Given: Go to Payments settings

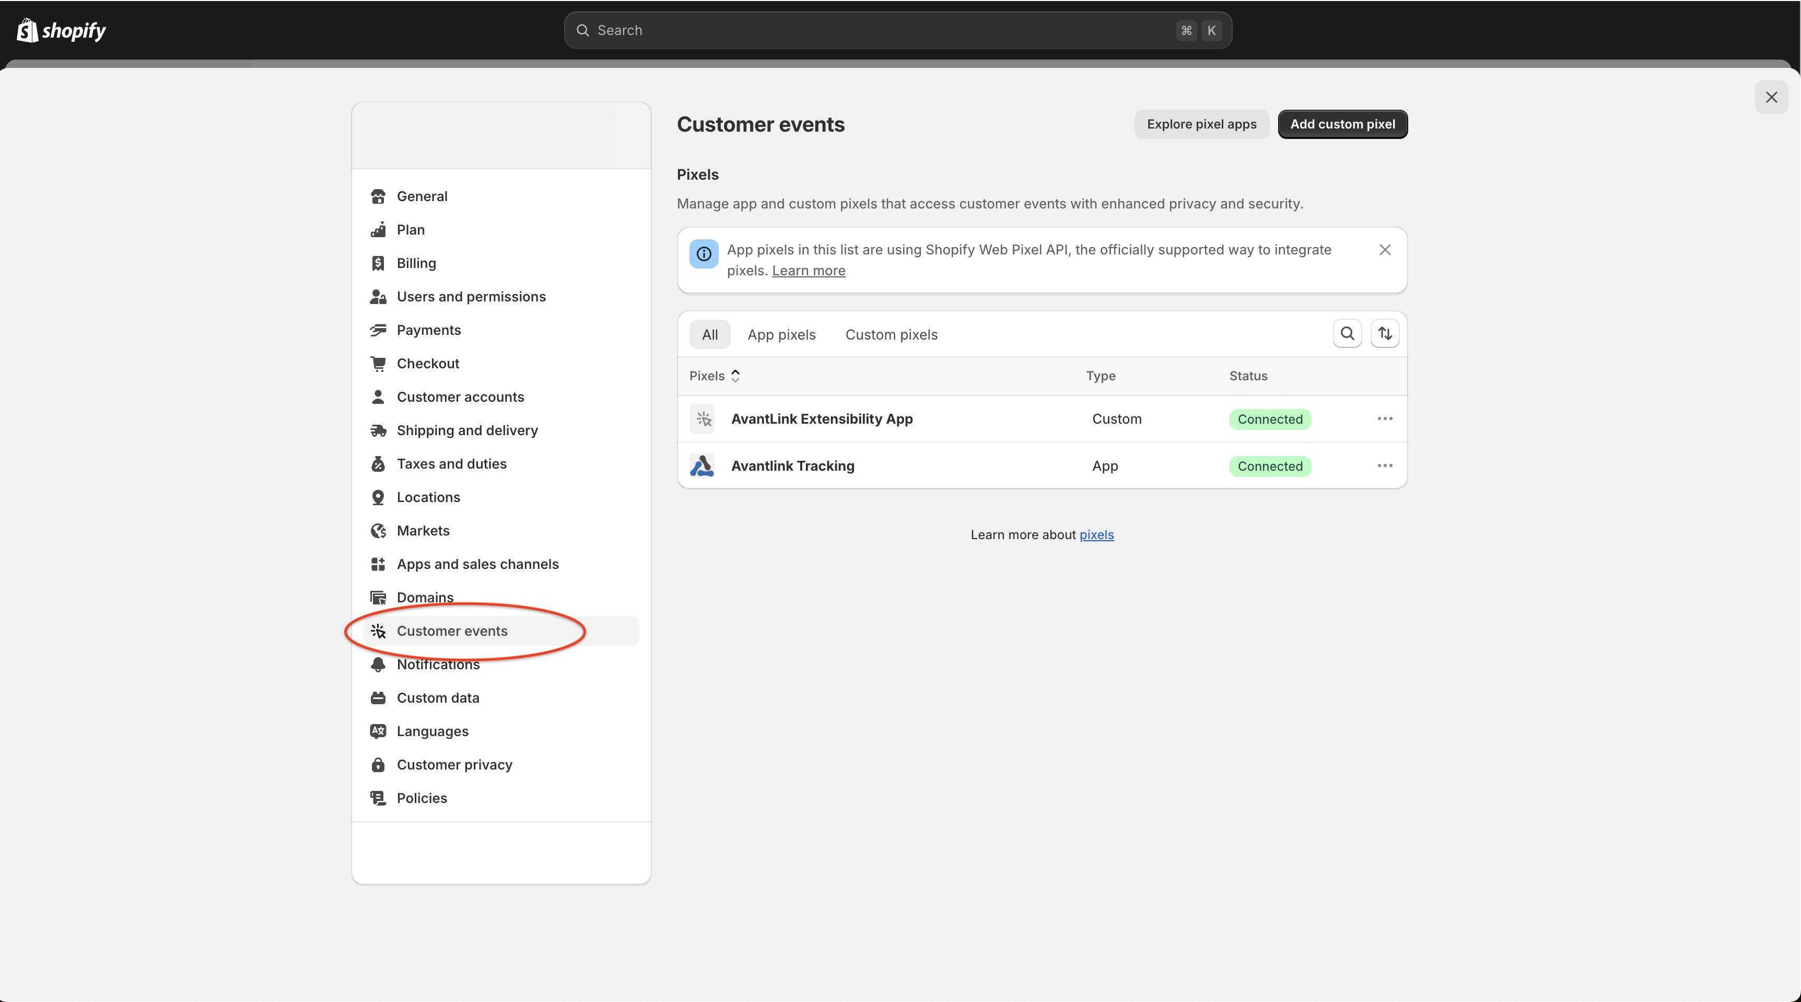Looking at the screenshot, I should coord(501,330).
